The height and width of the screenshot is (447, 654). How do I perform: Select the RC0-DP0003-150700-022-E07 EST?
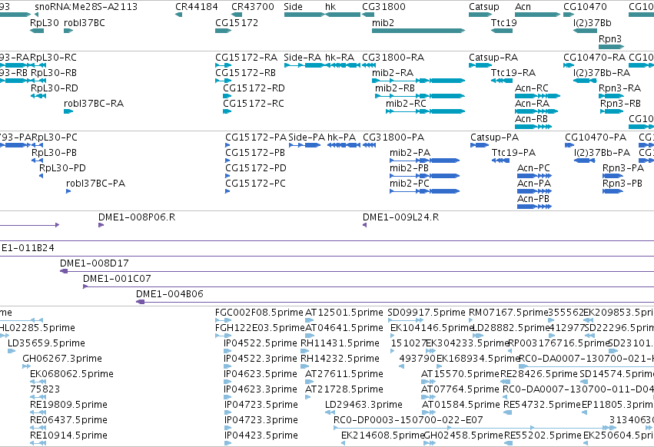[475, 429]
